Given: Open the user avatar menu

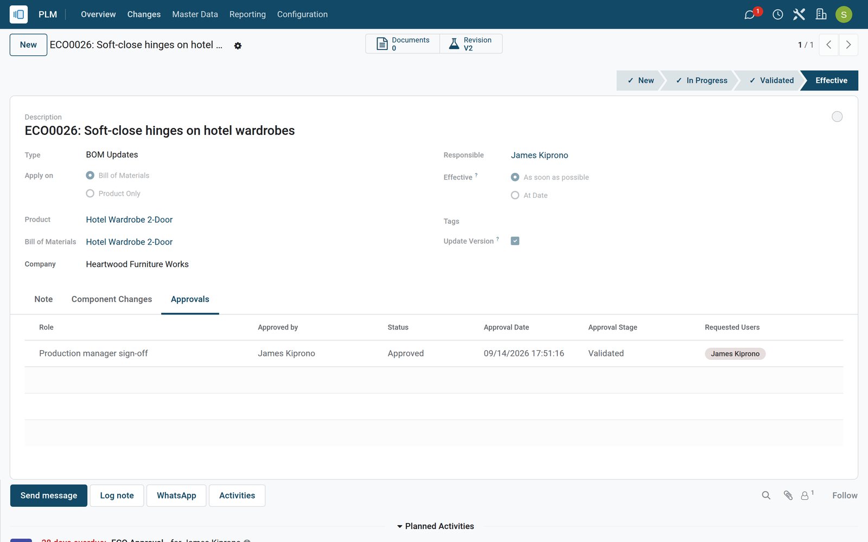Looking at the screenshot, I should point(844,14).
